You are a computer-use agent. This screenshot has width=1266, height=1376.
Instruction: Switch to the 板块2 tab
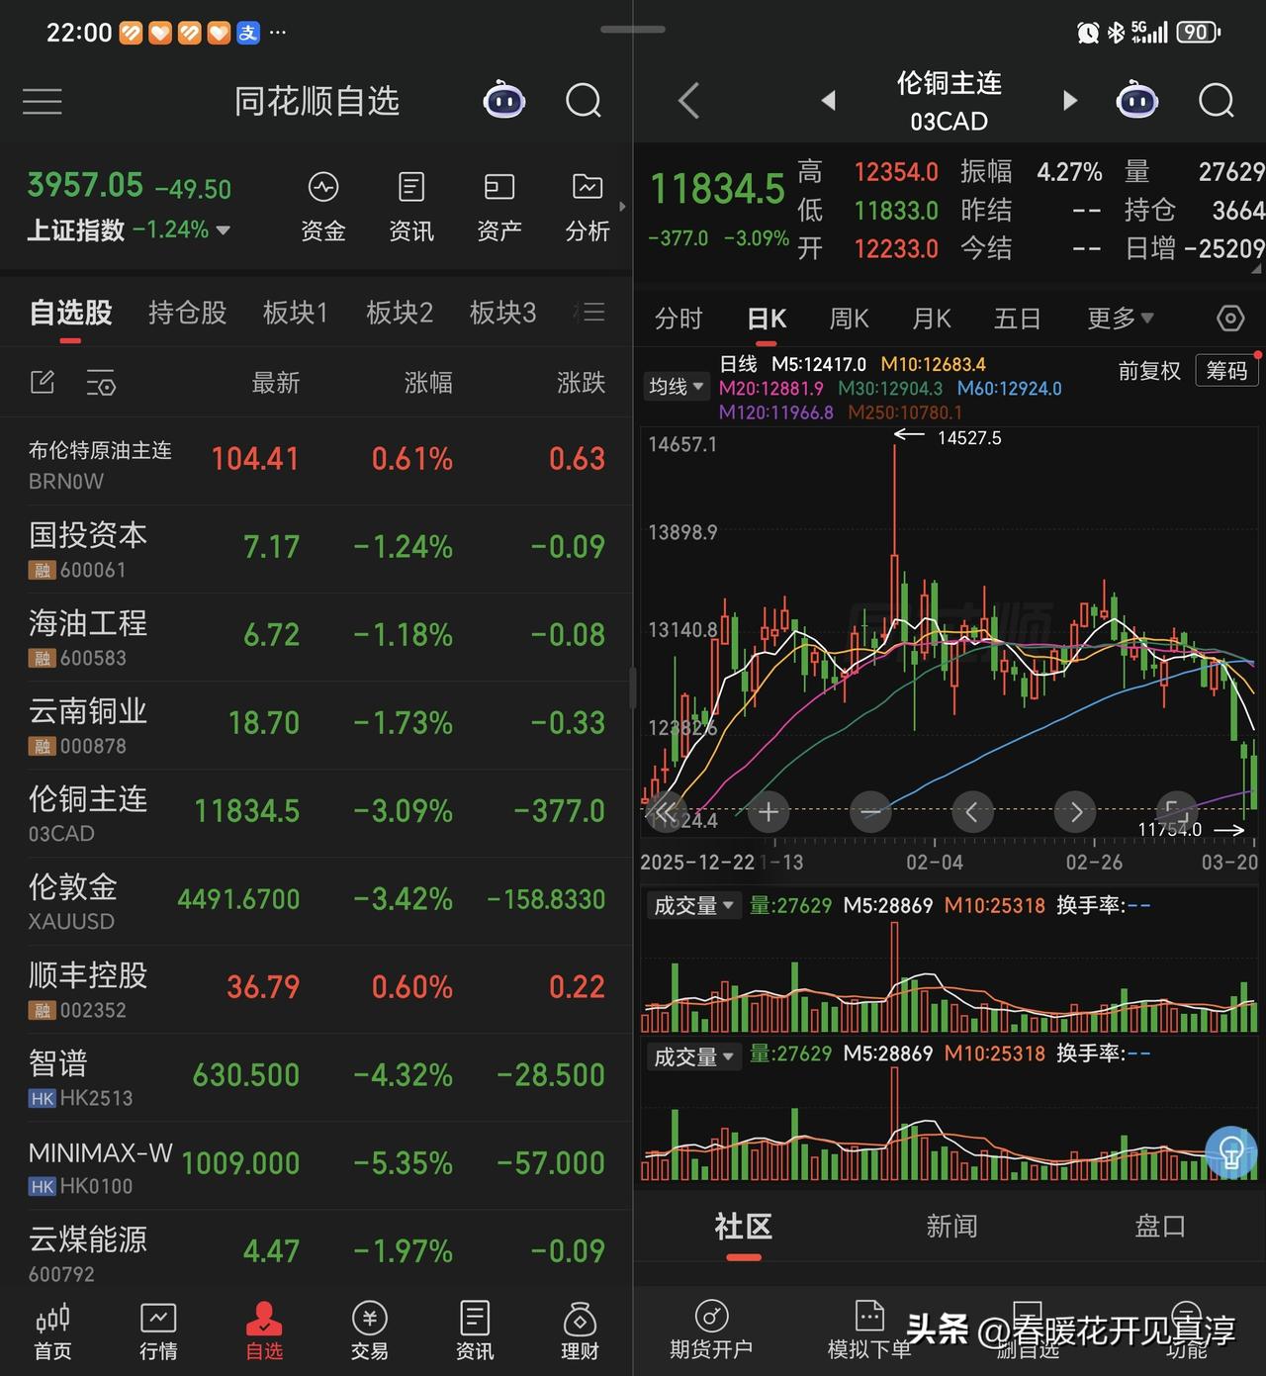click(400, 313)
